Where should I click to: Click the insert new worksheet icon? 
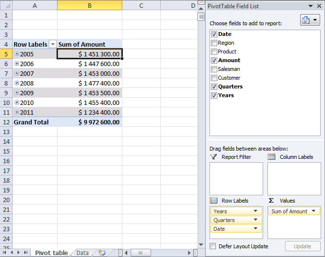102,253
